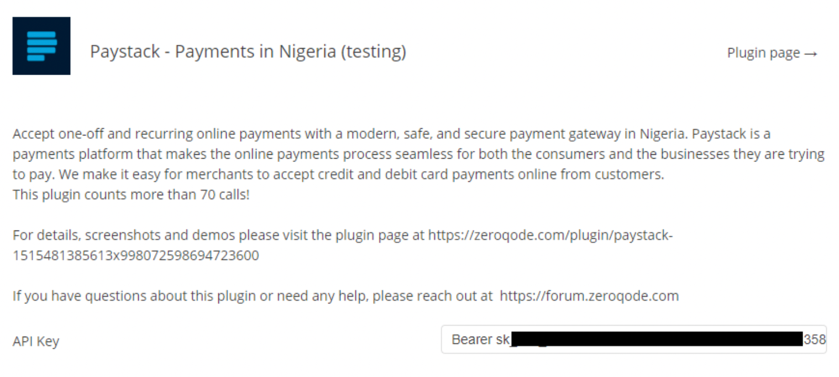Click the API Key label
839x377 pixels.
36,342
